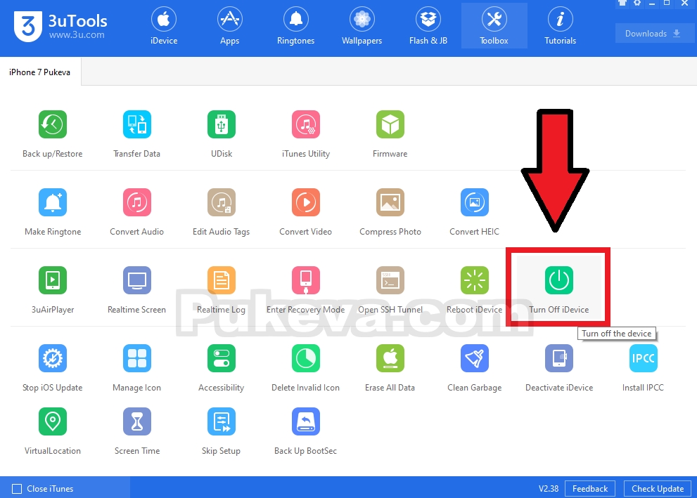
Task: Open the Wallpapers section
Action: tap(362, 26)
